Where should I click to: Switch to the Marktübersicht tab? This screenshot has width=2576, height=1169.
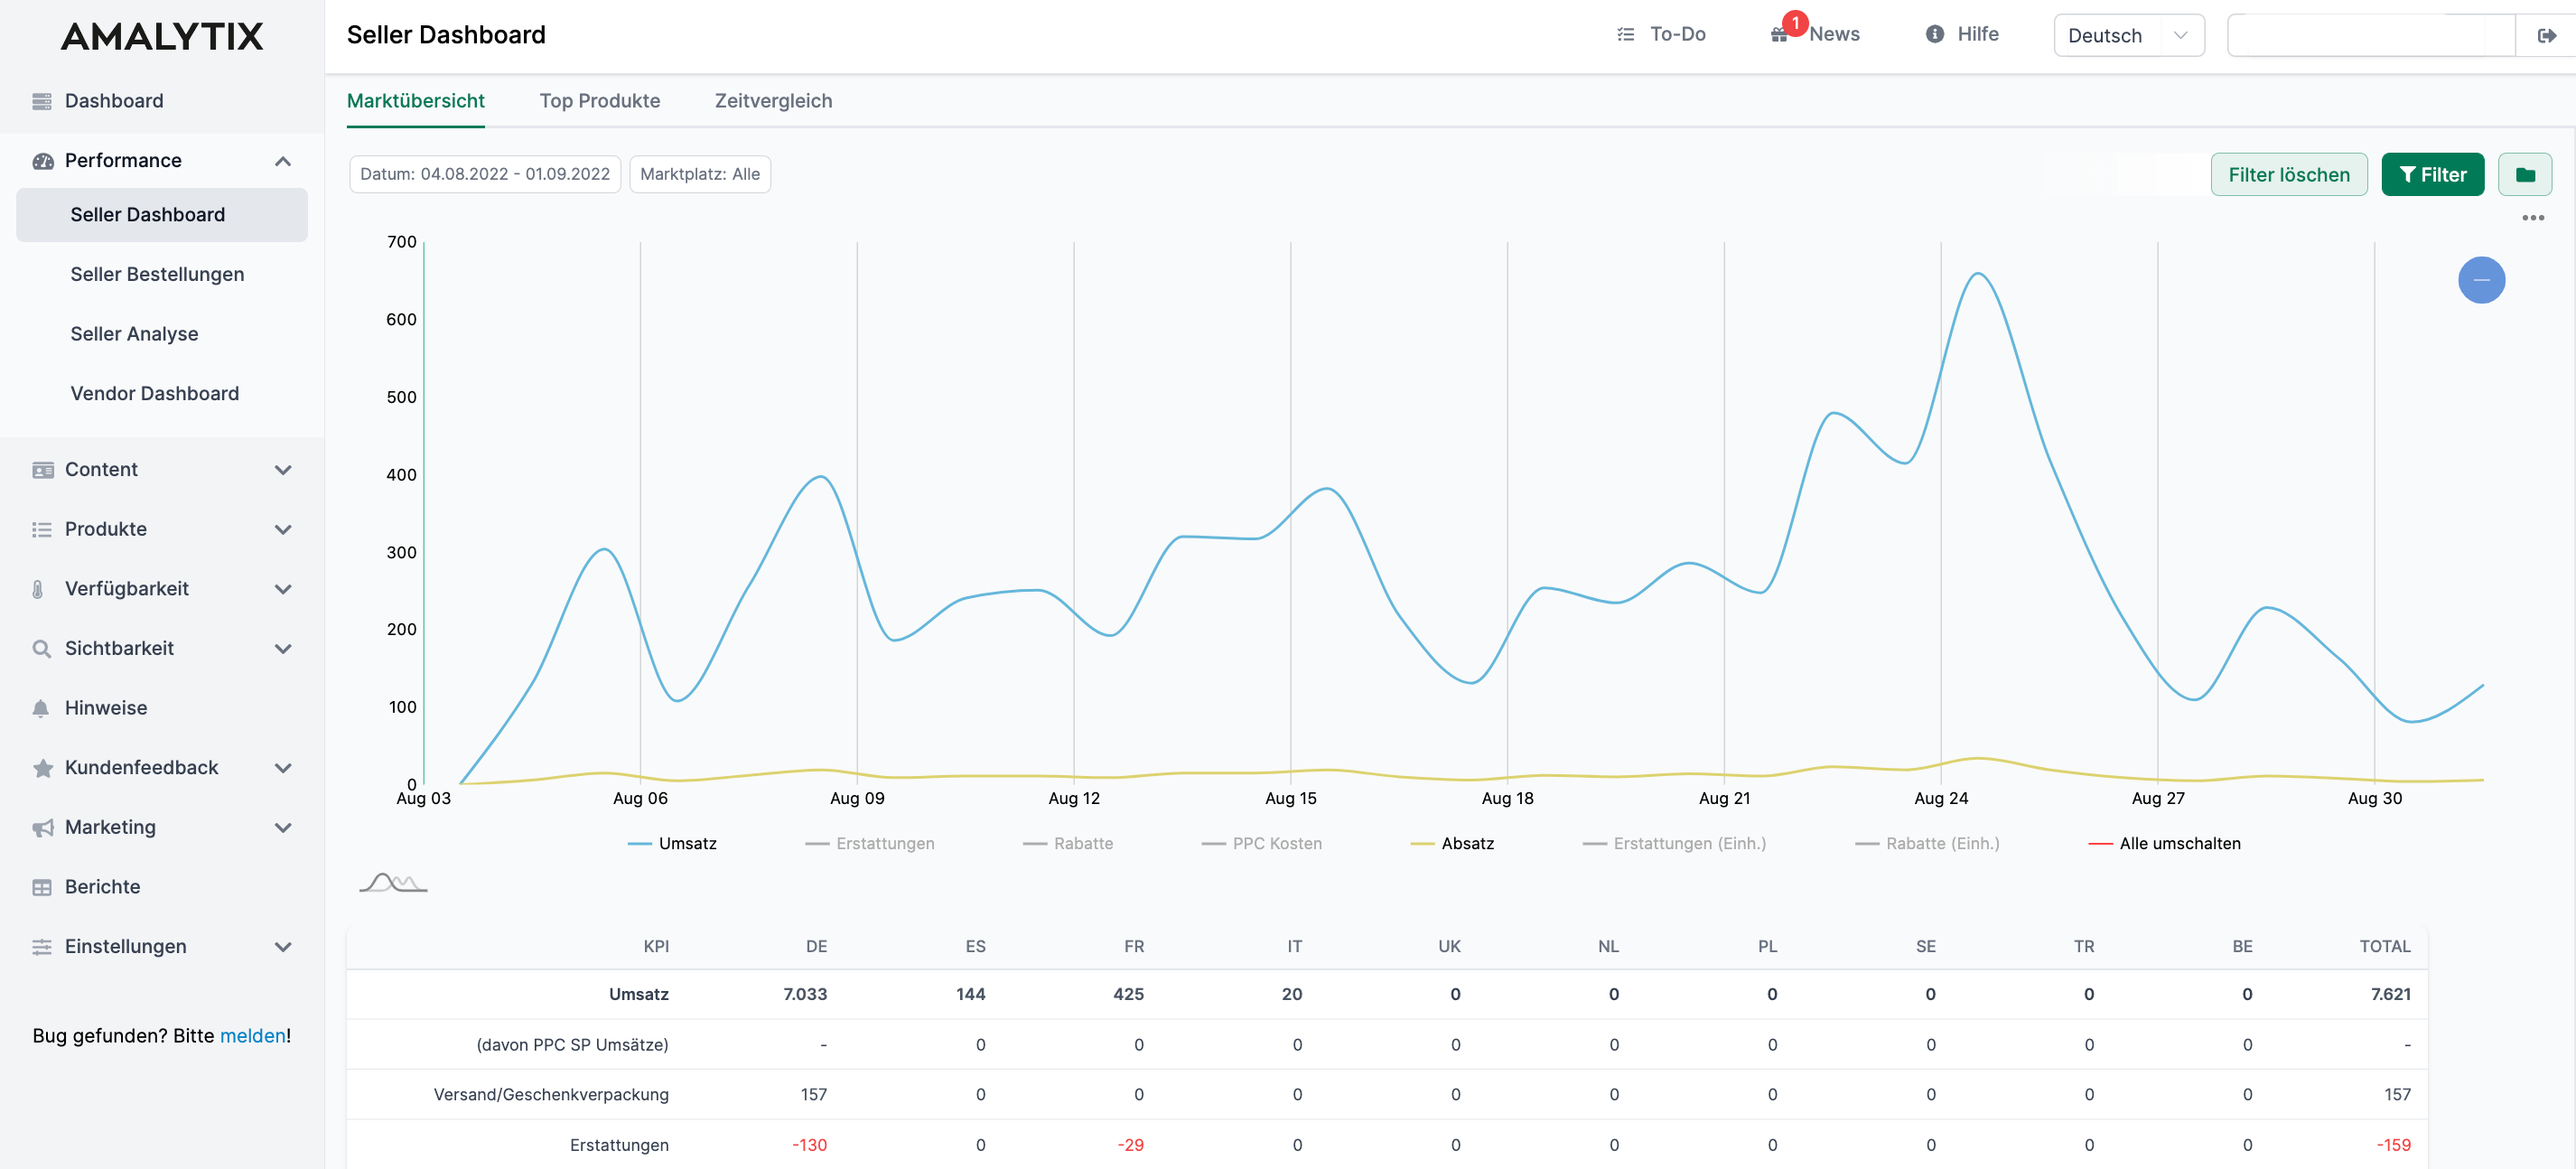415,101
